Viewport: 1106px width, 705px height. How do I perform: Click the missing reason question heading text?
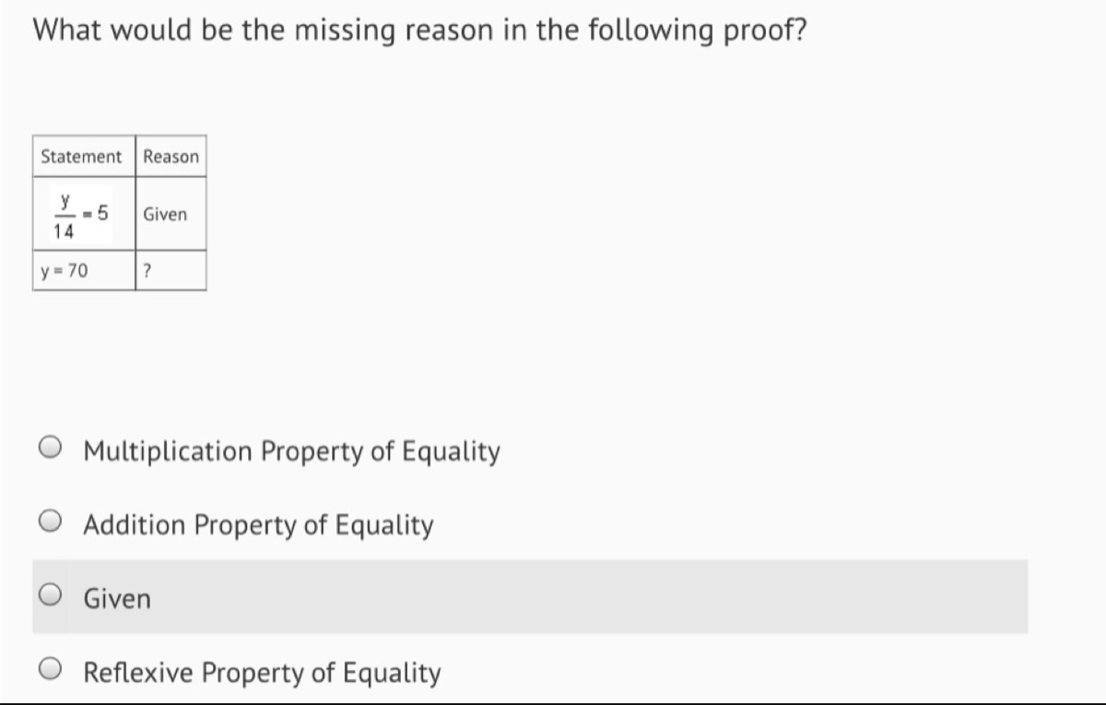(x=420, y=30)
